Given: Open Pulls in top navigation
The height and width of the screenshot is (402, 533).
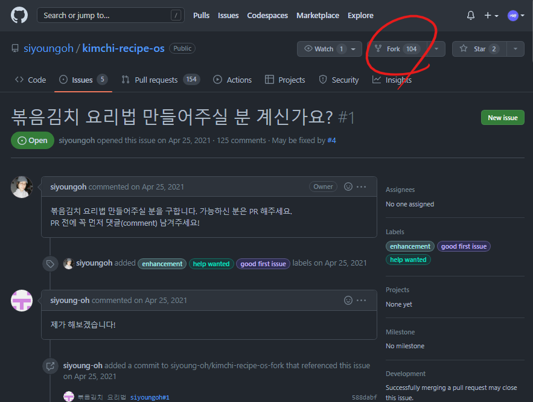Looking at the screenshot, I should tap(201, 16).
